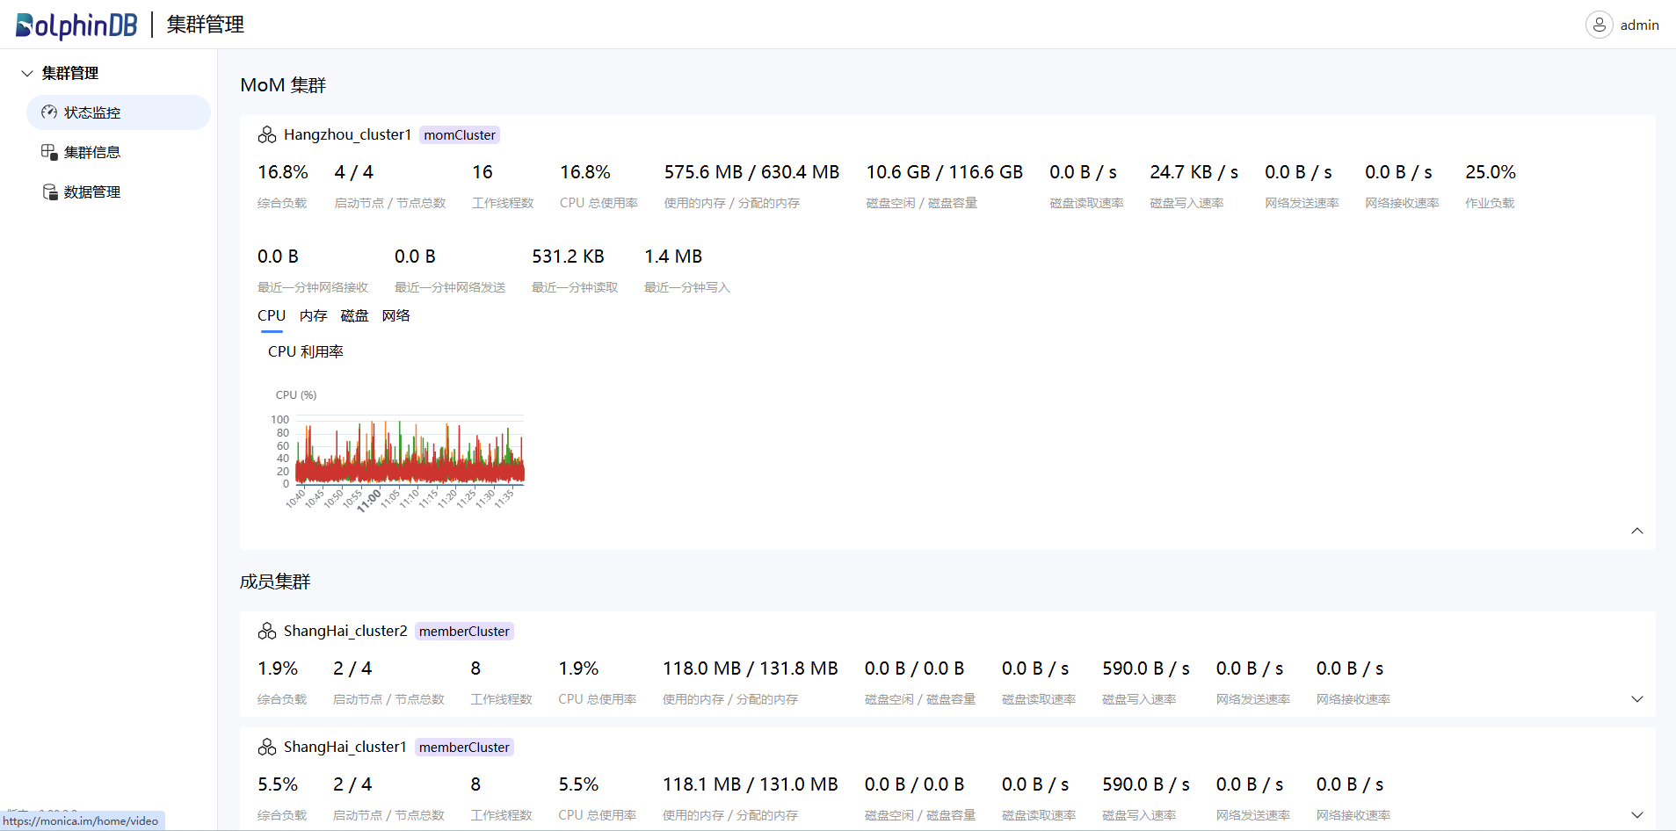Click the 作业负载 value 25.0%
This screenshot has width=1676, height=831.
click(1491, 172)
